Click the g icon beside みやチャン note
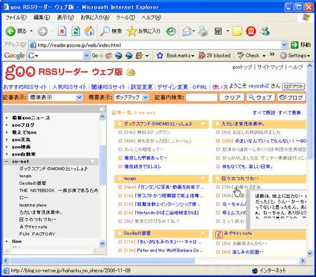Screen dimensions: 316x277 pyautogui.click(x=219, y=234)
